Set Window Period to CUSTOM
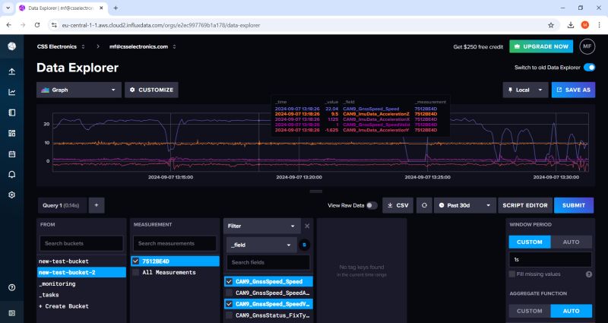 pyautogui.click(x=529, y=242)
